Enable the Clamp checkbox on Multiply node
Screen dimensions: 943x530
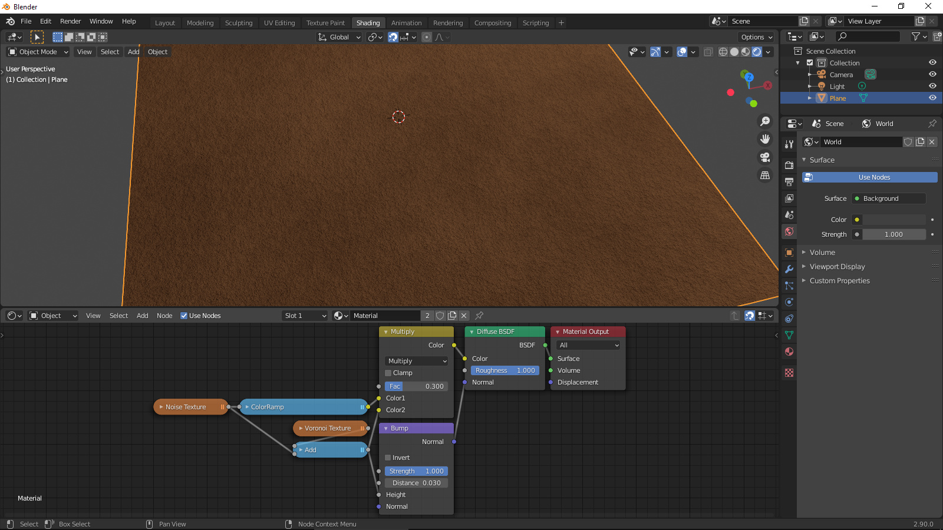coord(388,373)
